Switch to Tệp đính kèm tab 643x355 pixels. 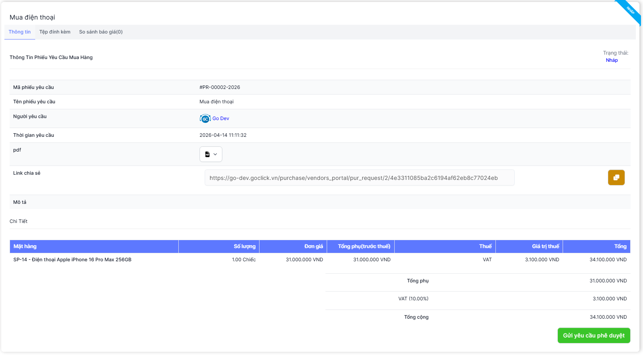(x=55, y=32)
